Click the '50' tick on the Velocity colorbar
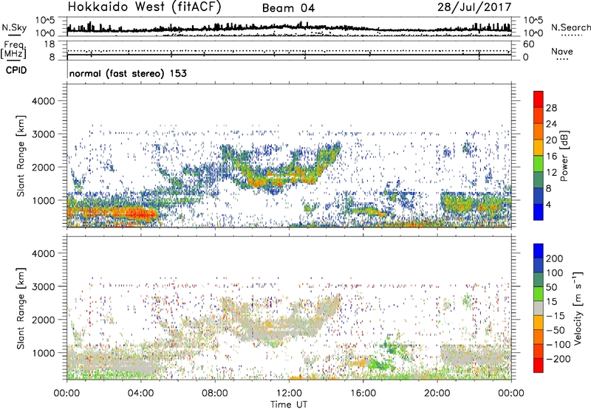Screen dimensions: 591x409 551,287
